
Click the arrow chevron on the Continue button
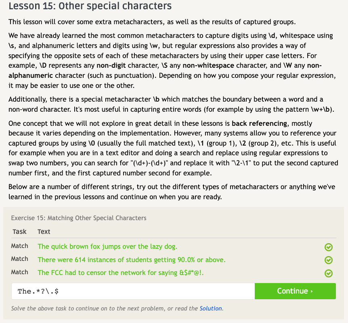pyautogui.click(x=311, y=291)
